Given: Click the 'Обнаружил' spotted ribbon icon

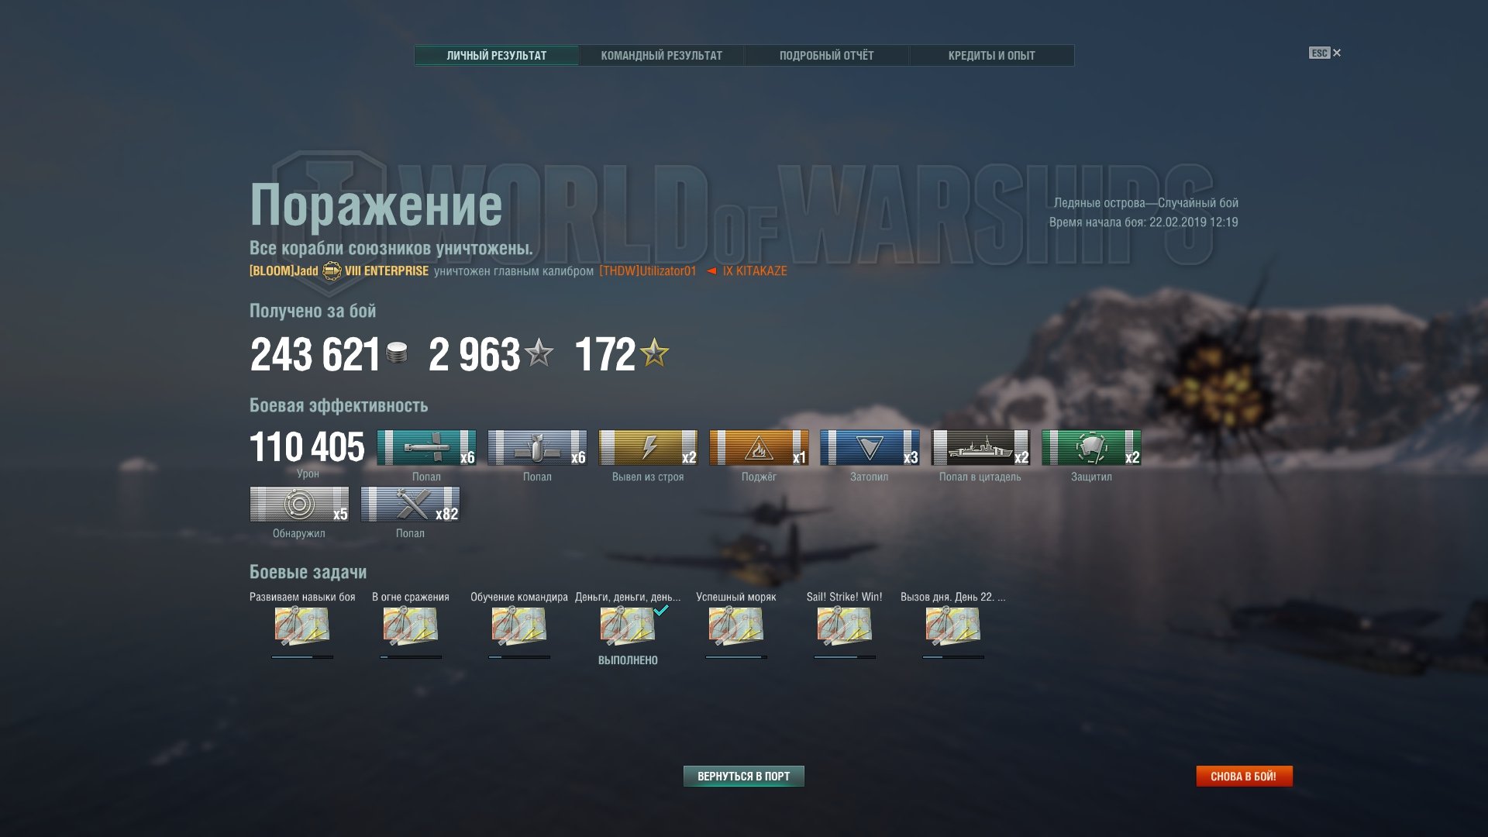Looking at the screenshot, I should (x=299, y=505).
